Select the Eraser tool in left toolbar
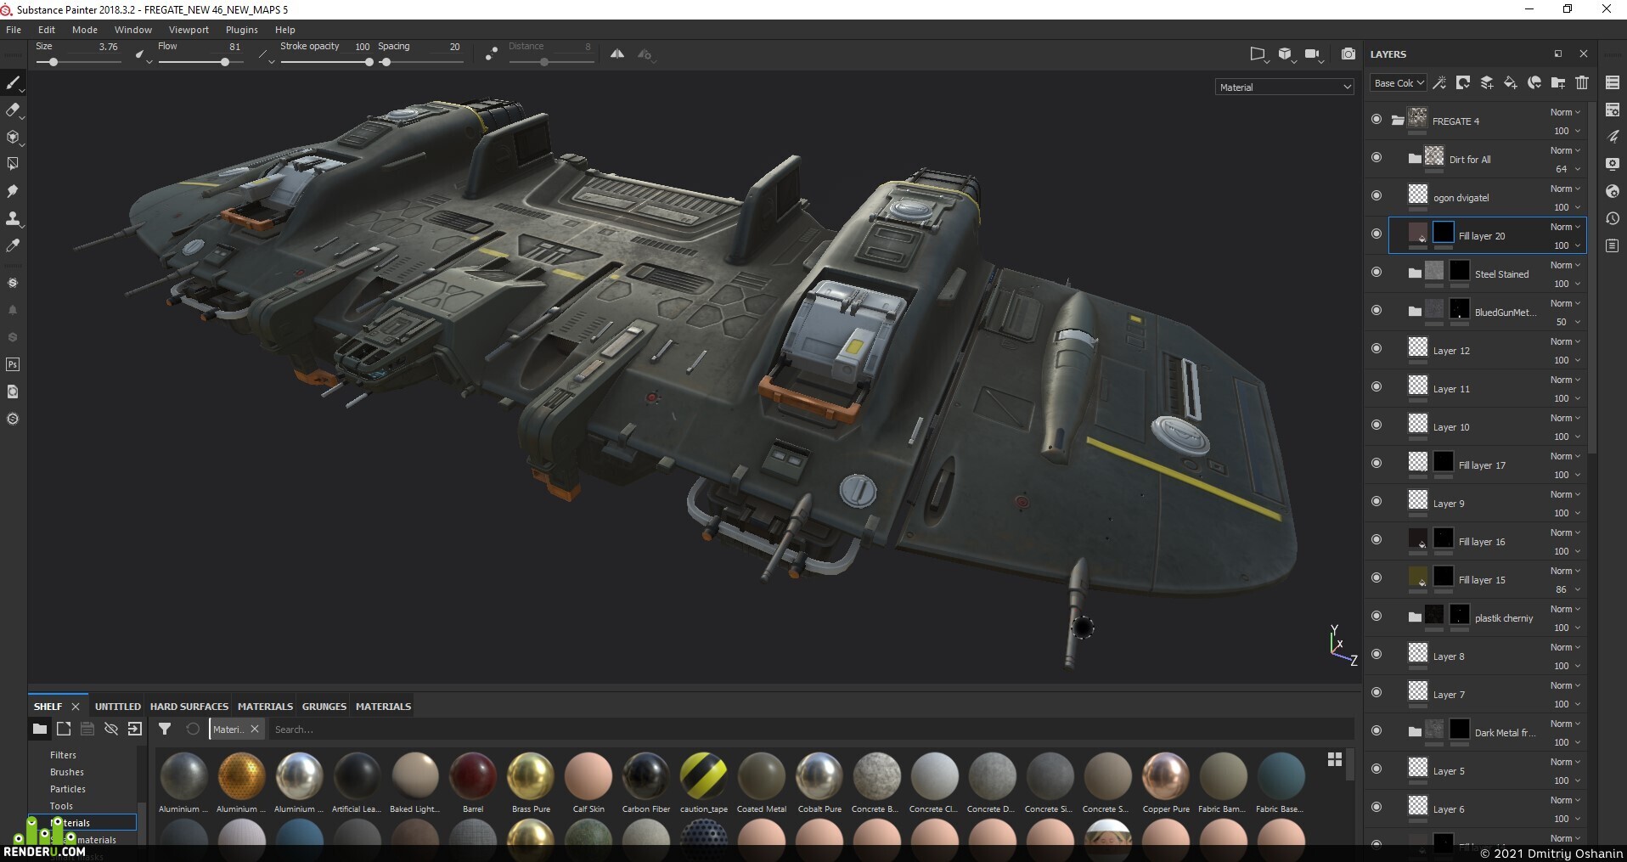Image resolution: width=1627 pixels, height=862 pixels. coord(13,110)
